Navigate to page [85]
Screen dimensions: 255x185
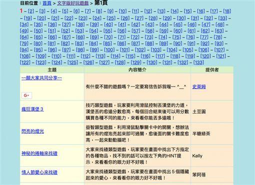point(107,43)
